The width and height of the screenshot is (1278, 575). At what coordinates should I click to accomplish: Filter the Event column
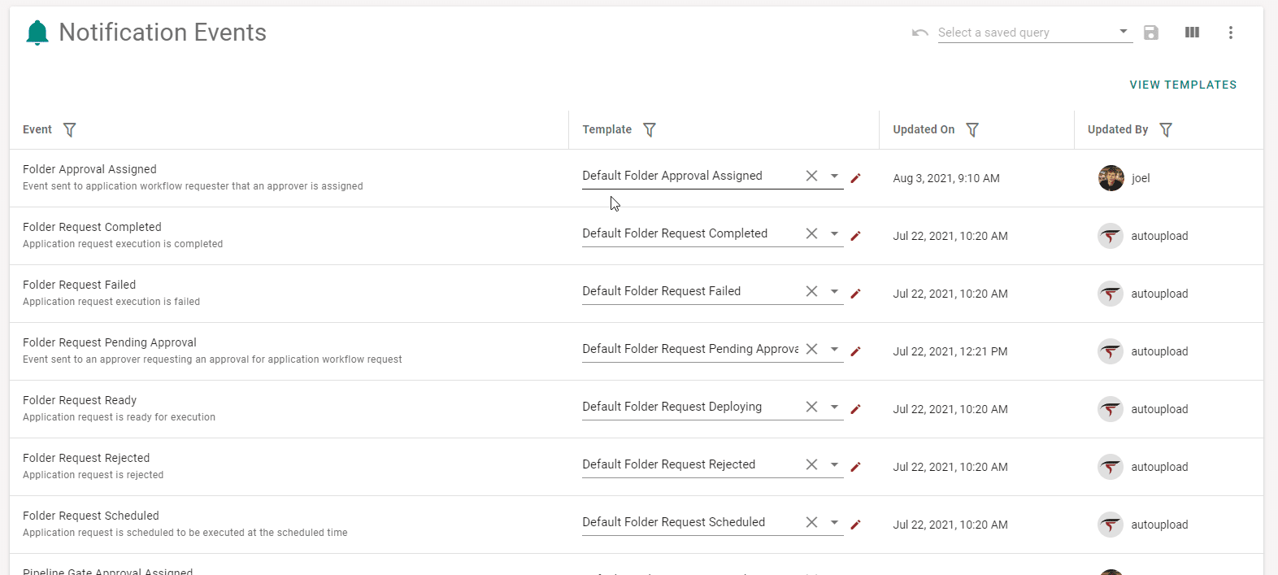(70, 130)
